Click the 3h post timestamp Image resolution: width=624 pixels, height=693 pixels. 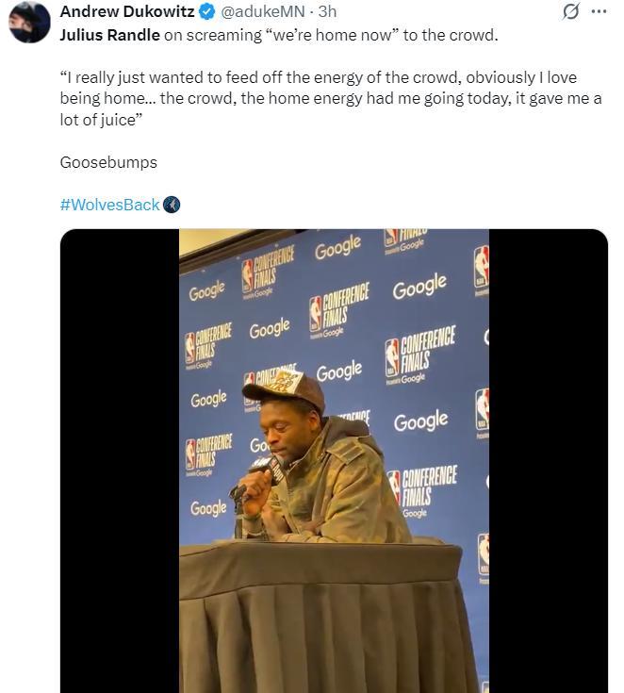pos(329,12)
